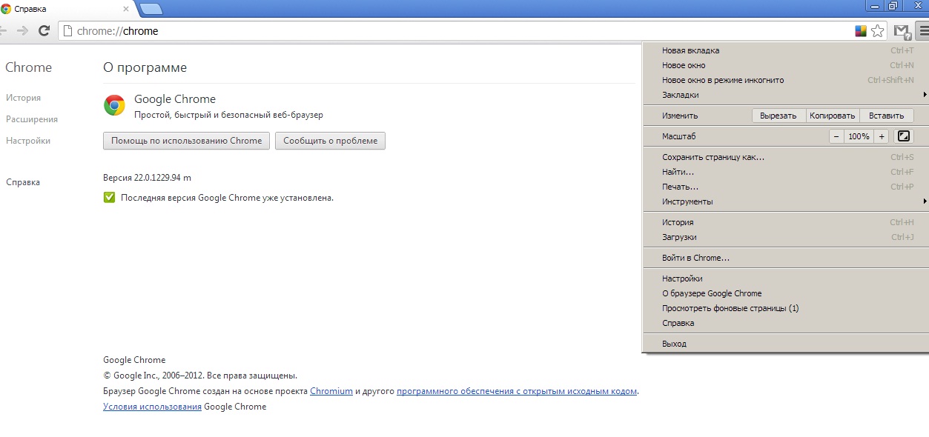Open Условия использования link
The height and width of the screenshot is (437, 929).
152,407
